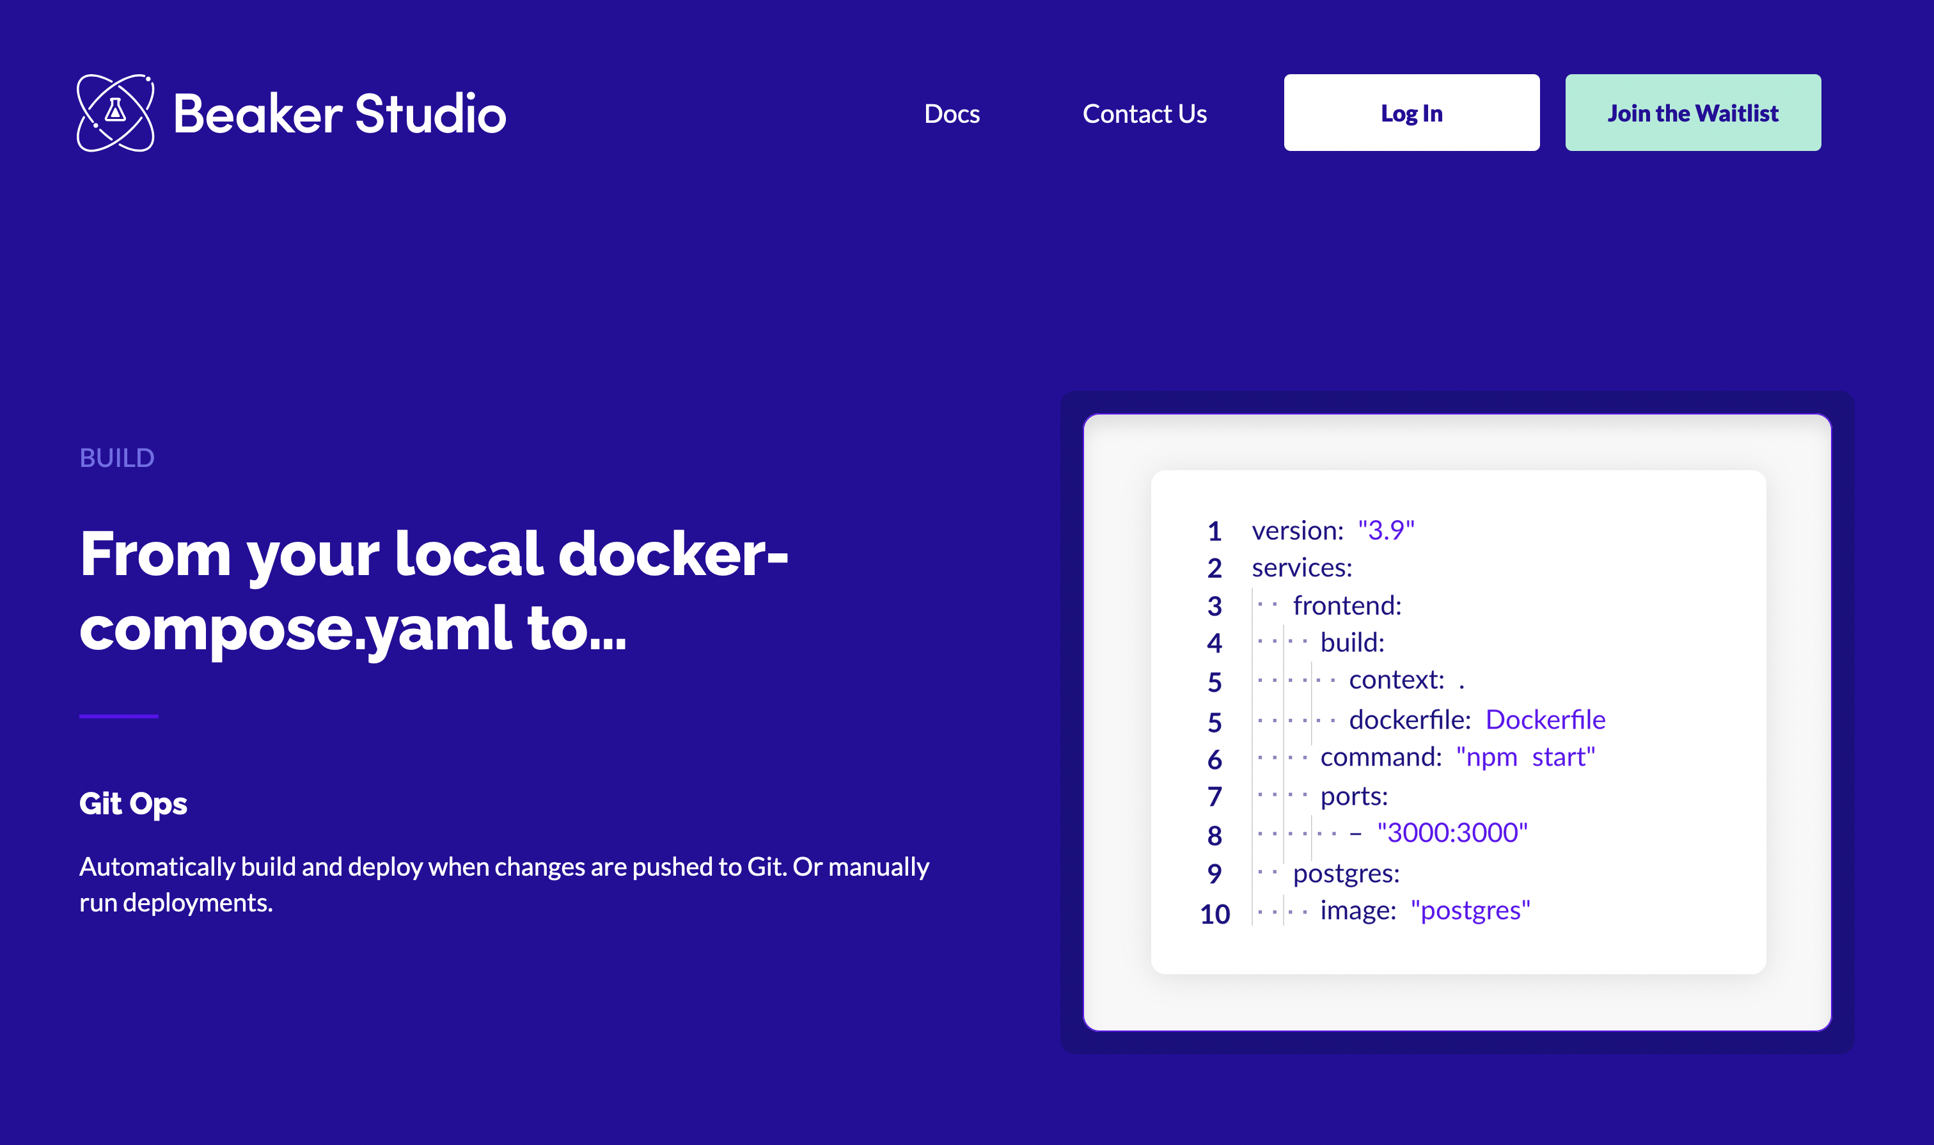Click the command: "npm start" line
1934x1145 pixels.
tap(1458, 757)
